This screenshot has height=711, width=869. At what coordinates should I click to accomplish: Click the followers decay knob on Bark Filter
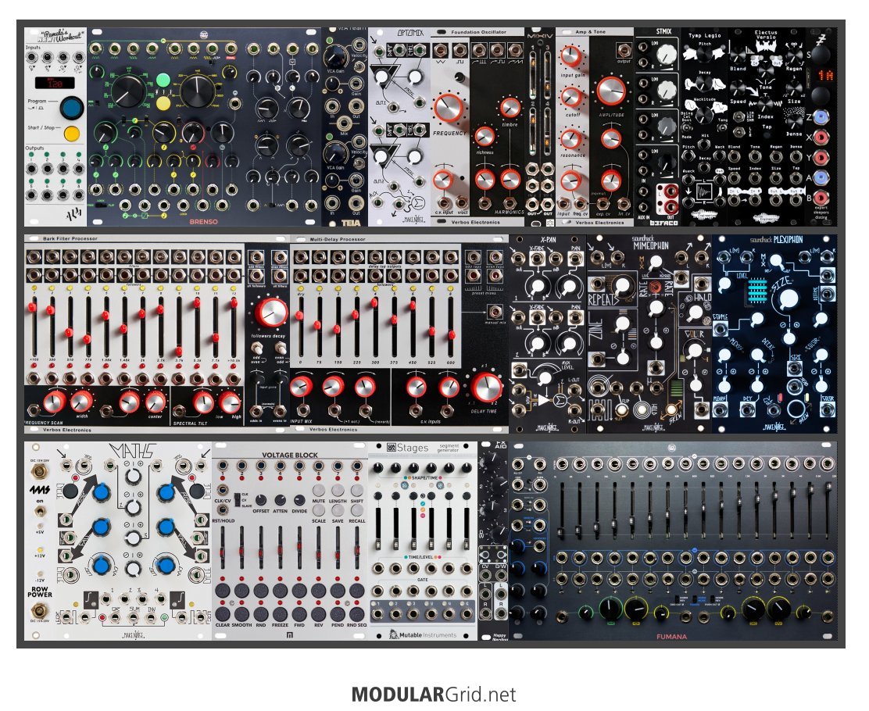tap(270, 313)
